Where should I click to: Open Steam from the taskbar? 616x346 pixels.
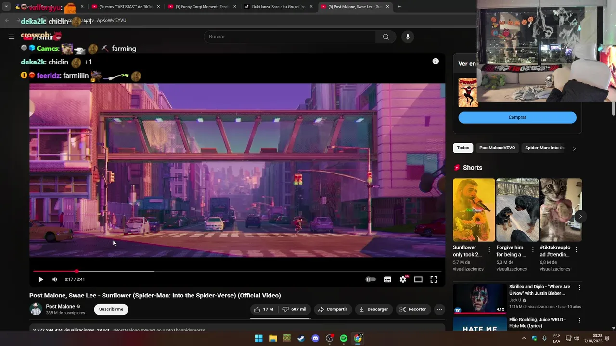[301, 338]
